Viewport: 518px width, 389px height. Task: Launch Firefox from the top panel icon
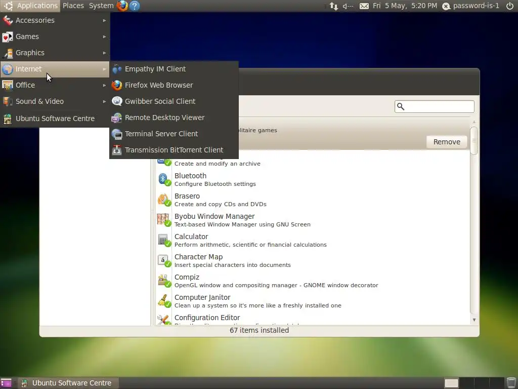[x=122, y=6]
